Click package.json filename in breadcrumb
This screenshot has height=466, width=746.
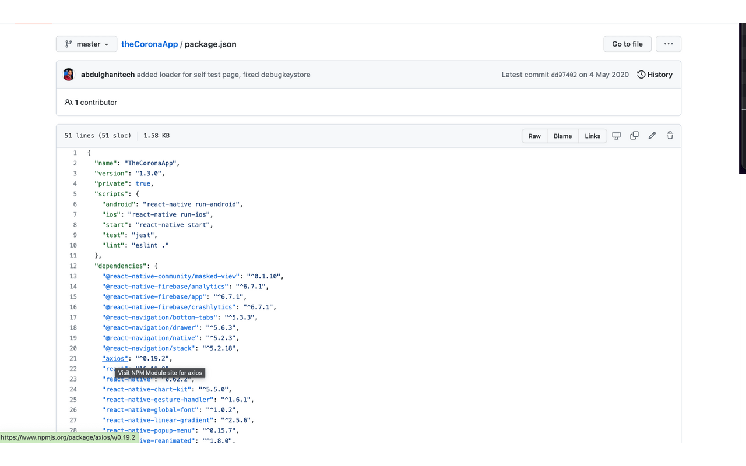[x=210, y=44]
